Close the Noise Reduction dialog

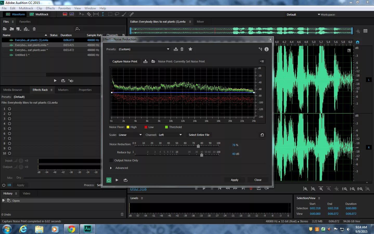(258, 180)
